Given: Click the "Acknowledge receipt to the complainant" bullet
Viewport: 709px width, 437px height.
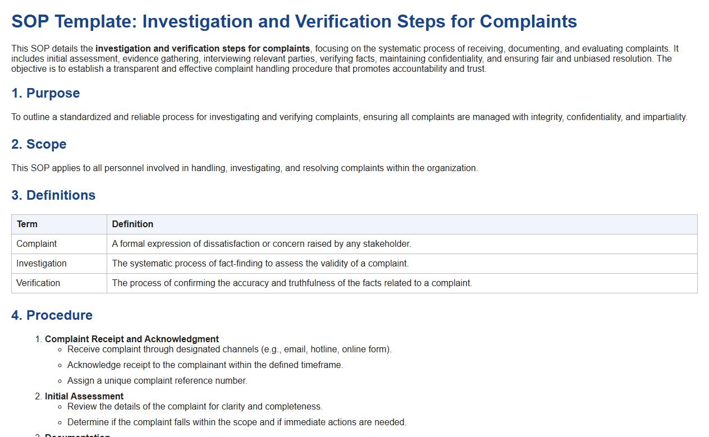Looking at the screenshot, I should tap(205, 365).
